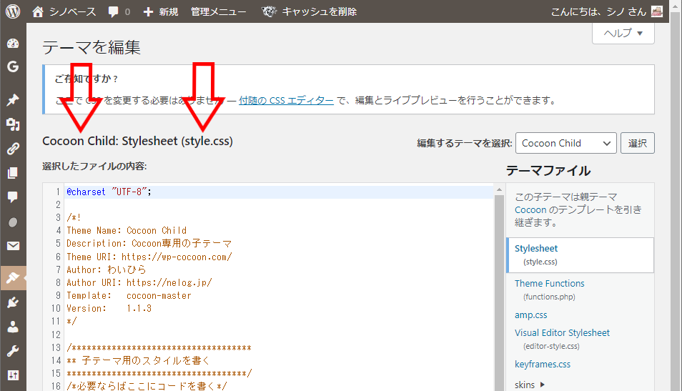
Task: Click the "Theme URI: https://wp-cocoon.com/" line
Action: coord(149,257)
